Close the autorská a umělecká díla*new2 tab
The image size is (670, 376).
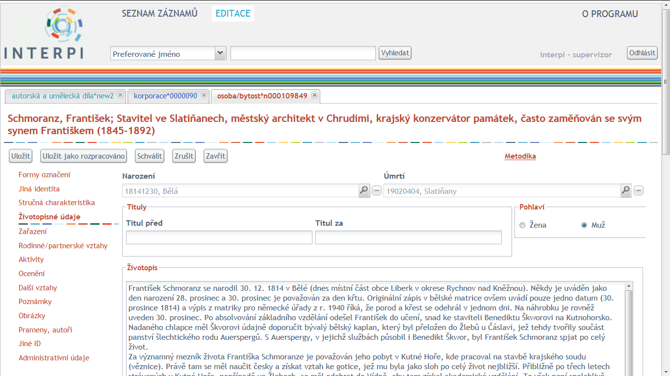pyautogui.click(x=120, y=95)
